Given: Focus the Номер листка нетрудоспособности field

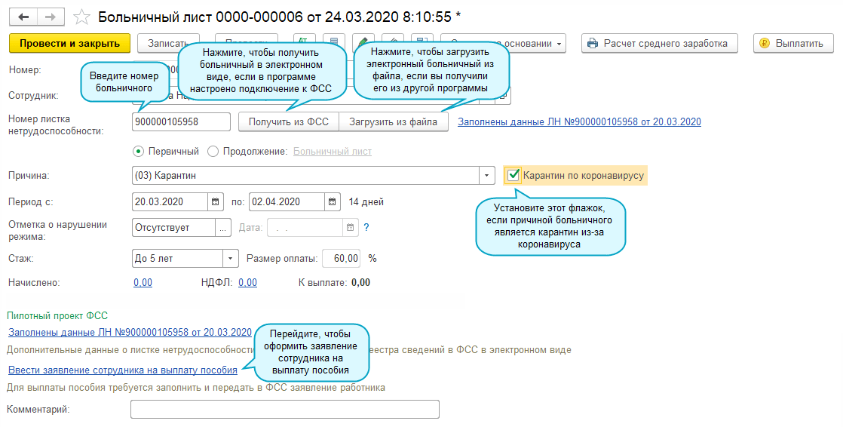Looking at the screenshot, I should pyautogui.click(x=181, y=122).
